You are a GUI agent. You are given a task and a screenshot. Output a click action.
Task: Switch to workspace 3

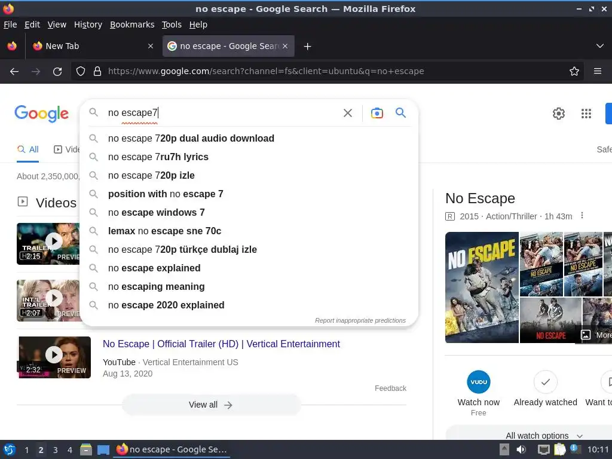tap(56, 450)
